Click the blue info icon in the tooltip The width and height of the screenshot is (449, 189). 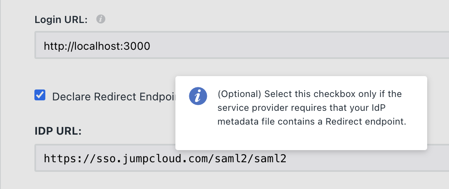click(198, 96)
